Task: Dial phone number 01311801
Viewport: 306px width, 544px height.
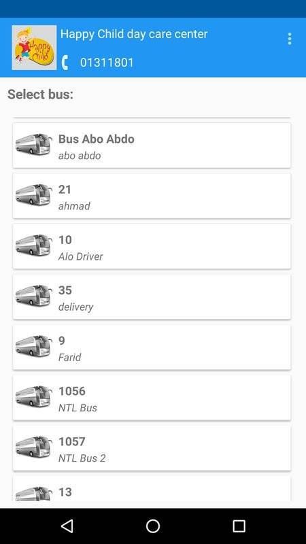Action: pyautogui.click(x=107, y=63)
